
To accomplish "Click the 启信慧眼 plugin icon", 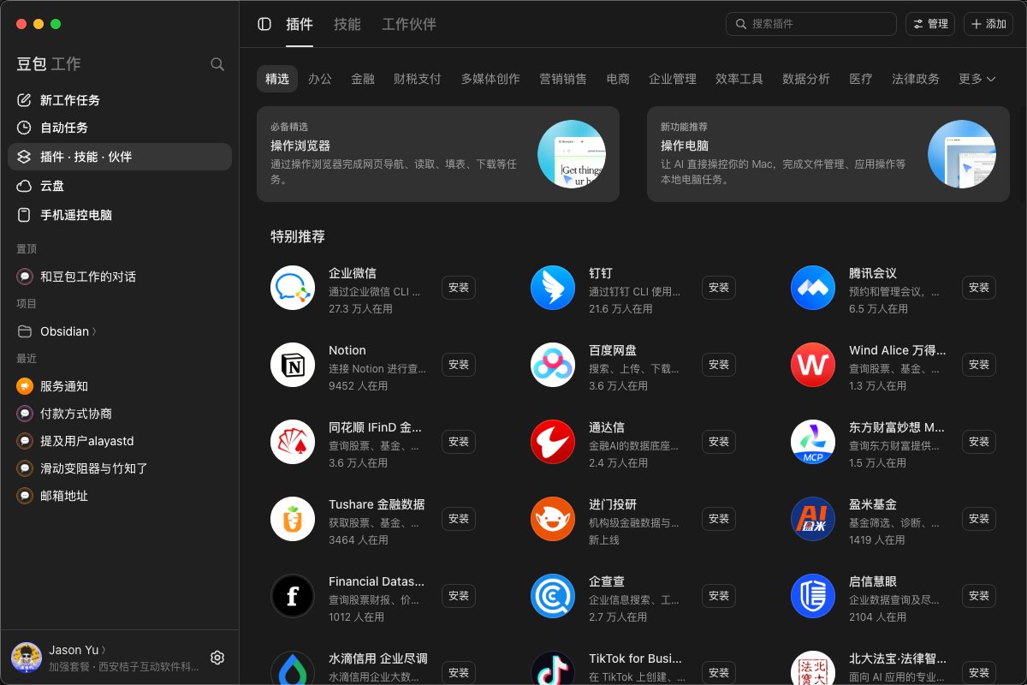I will tap(813, 596).
